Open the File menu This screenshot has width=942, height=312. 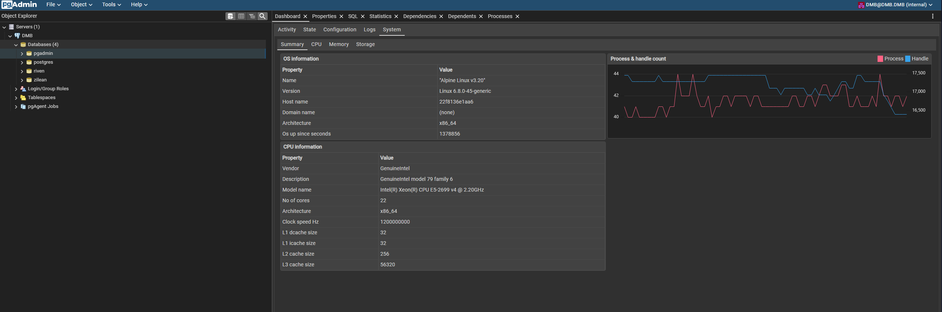[x=53, y=4]
